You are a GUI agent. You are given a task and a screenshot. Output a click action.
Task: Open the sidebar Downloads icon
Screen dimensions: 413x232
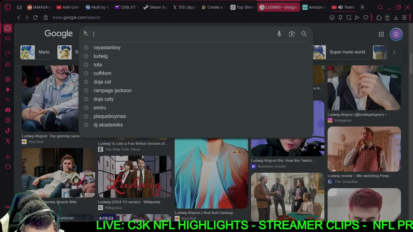(x=8, y=156)
